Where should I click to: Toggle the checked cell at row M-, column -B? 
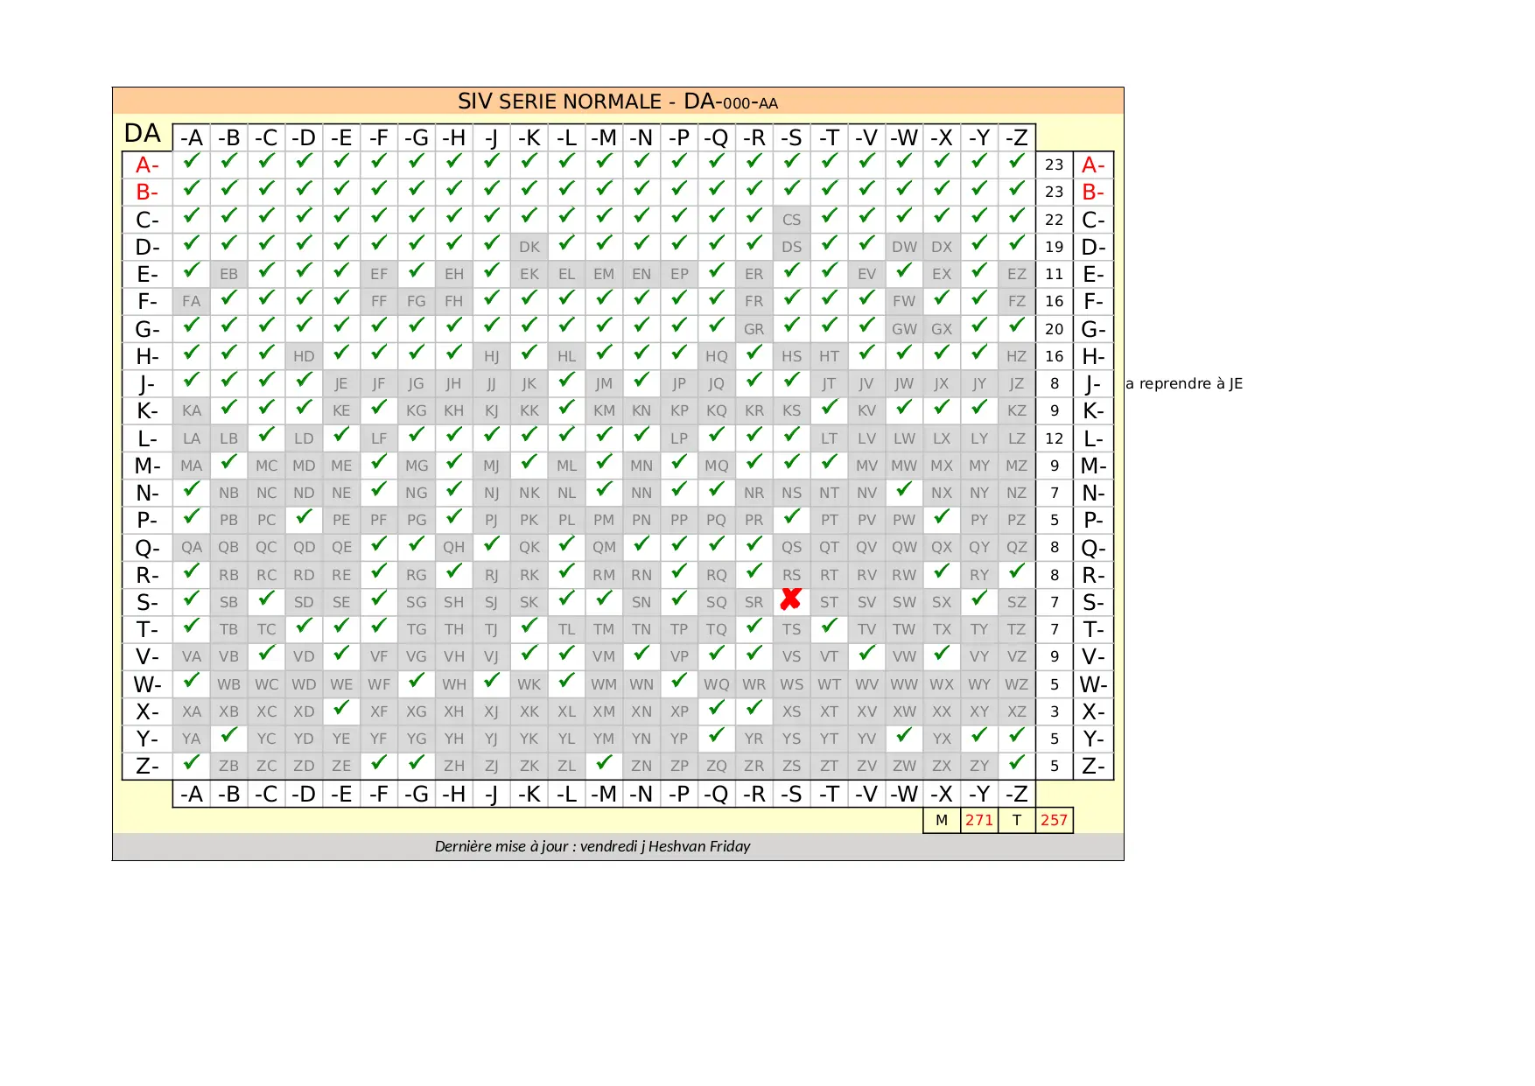coord(228,464)
